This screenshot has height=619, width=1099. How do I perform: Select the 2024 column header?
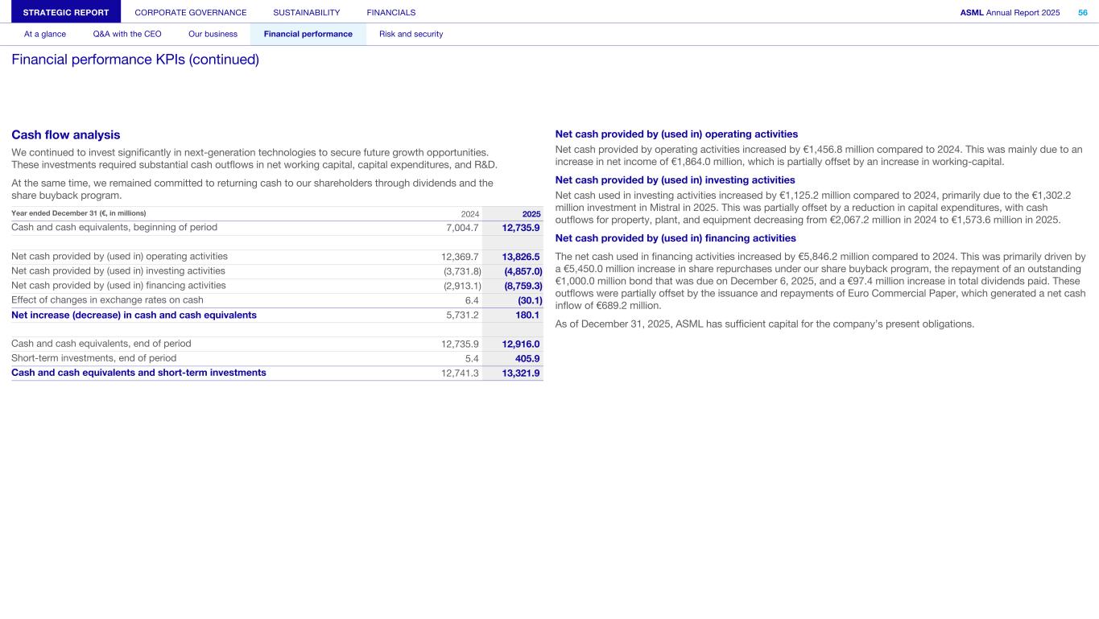[x=469, y=213]
